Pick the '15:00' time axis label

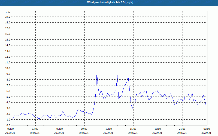pos(133,129)
